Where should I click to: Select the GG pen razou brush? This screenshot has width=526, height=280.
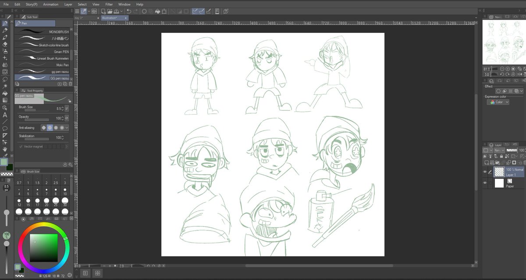click(44, 78)
